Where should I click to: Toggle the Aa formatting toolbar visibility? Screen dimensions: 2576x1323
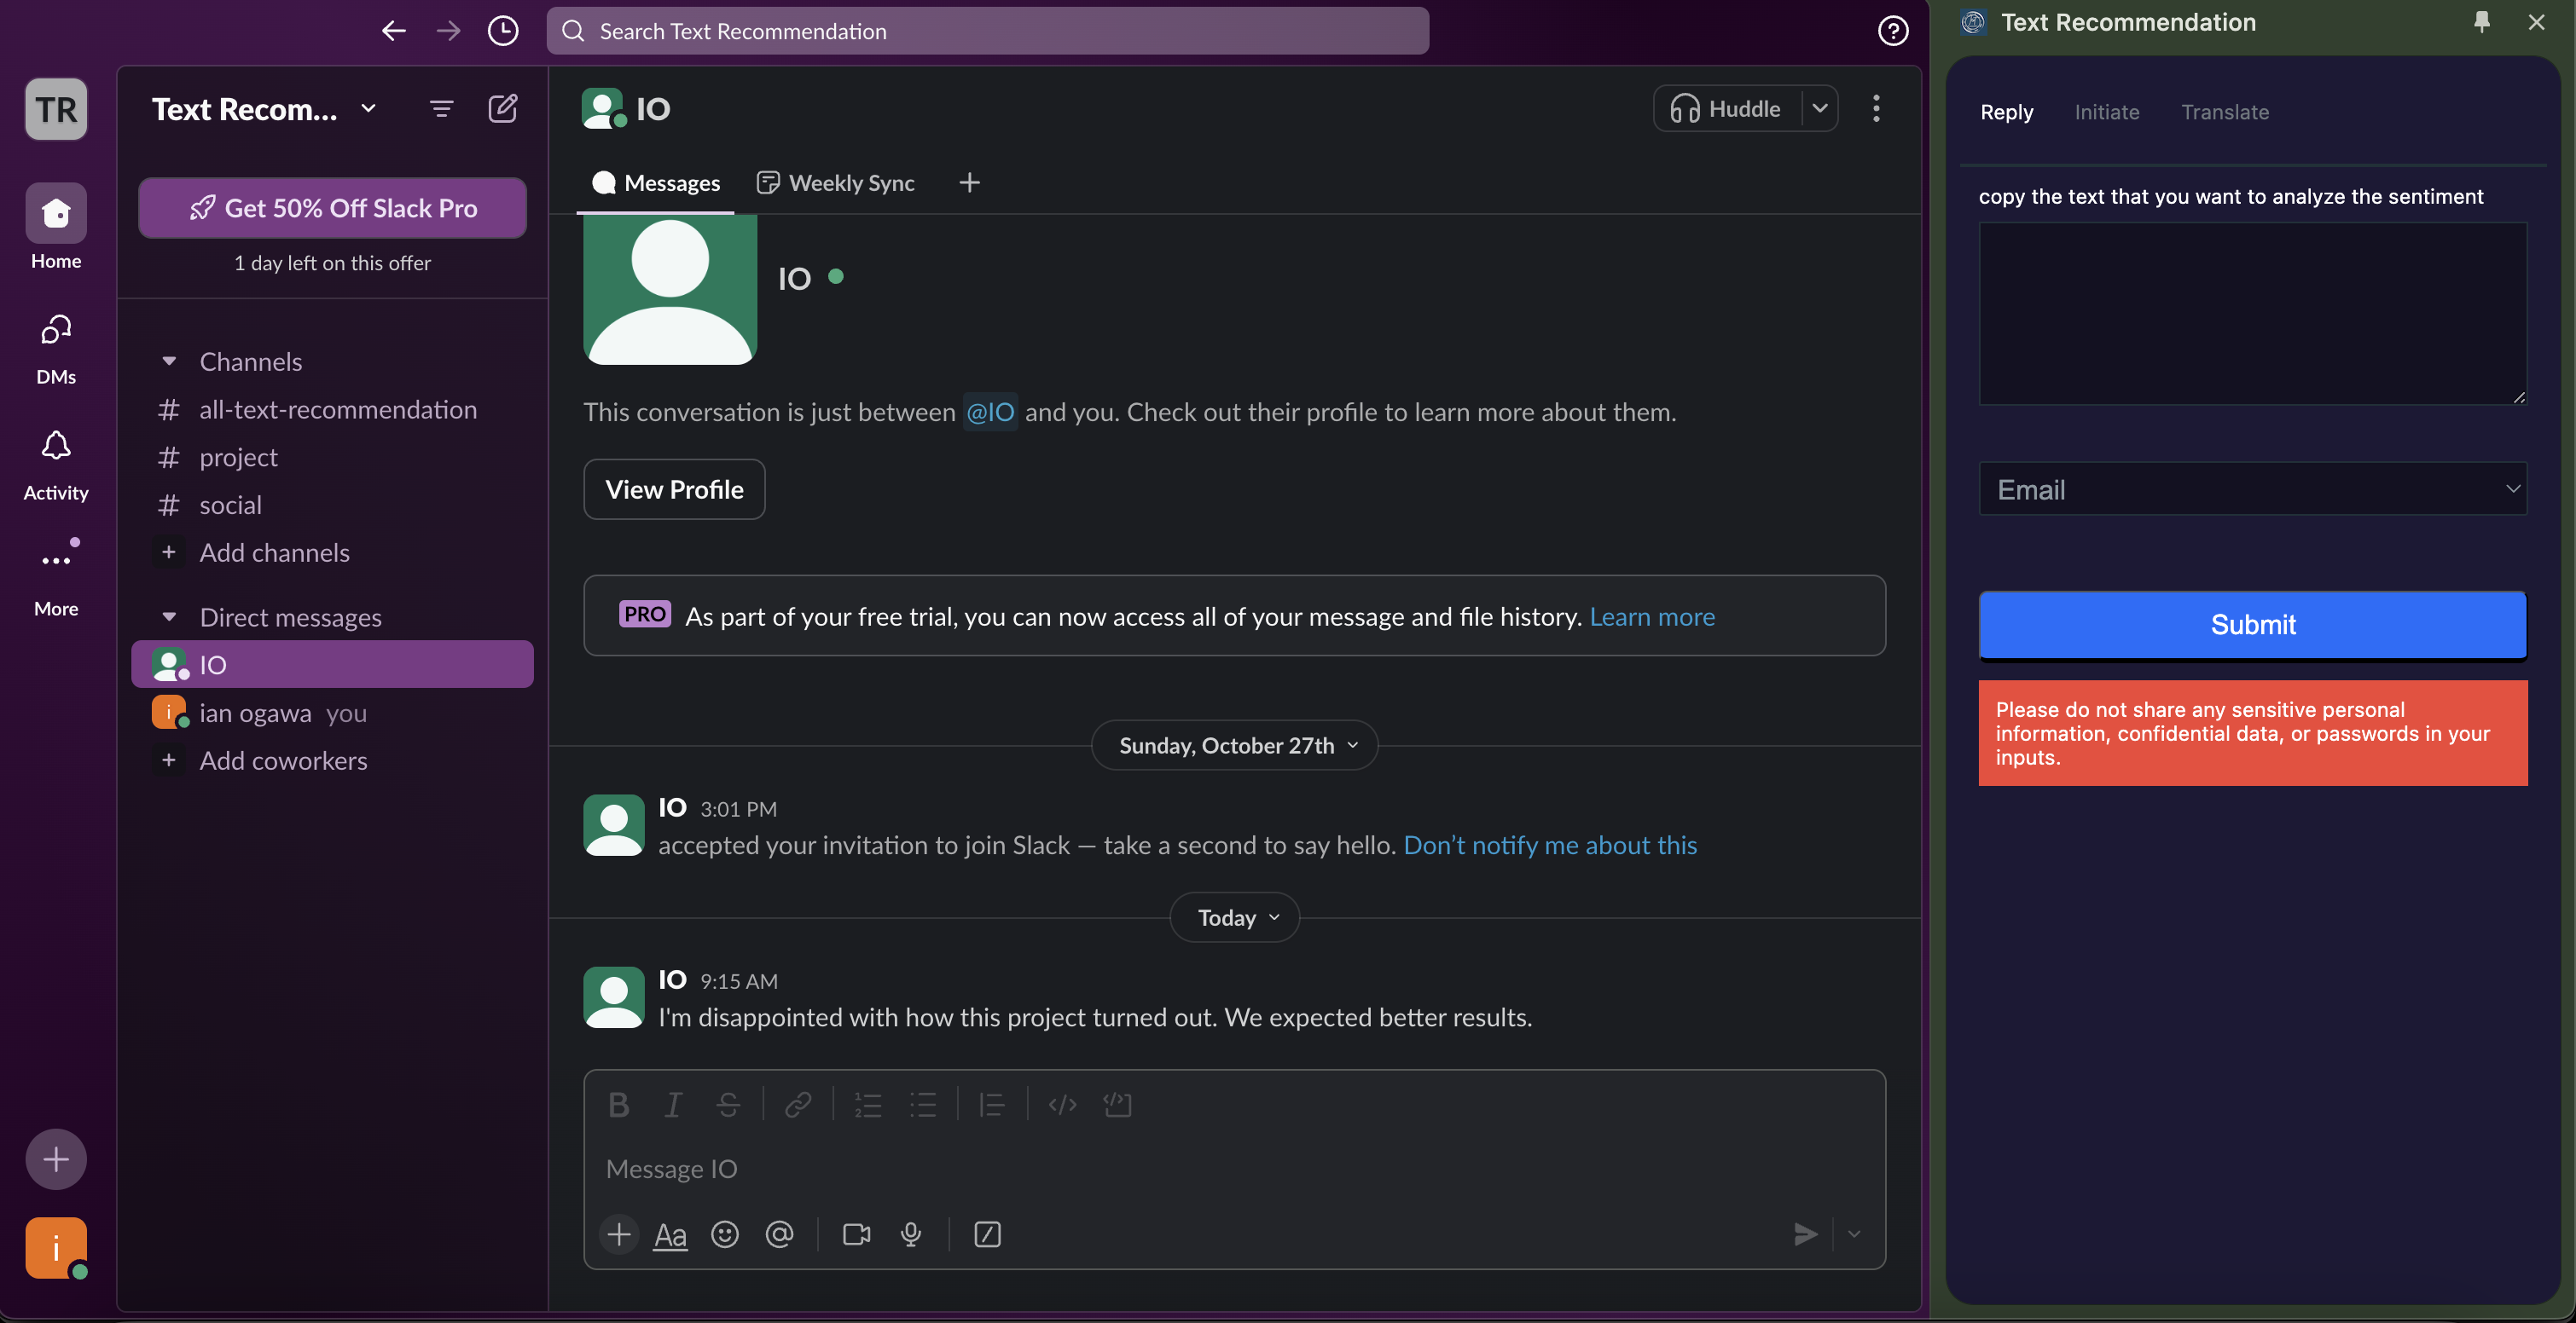tap(669, 1235)
